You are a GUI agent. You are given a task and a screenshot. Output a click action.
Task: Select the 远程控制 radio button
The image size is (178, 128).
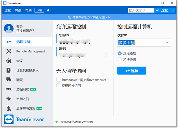click(120, 54)
